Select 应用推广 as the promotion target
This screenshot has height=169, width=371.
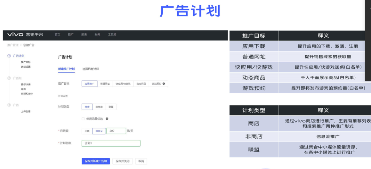tap(89, 84)
